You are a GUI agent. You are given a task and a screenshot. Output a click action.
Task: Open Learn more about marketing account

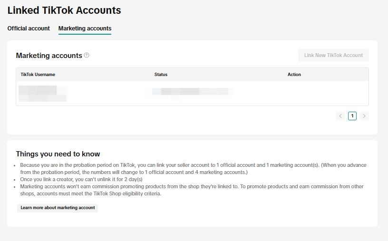[x=58, y=208]
